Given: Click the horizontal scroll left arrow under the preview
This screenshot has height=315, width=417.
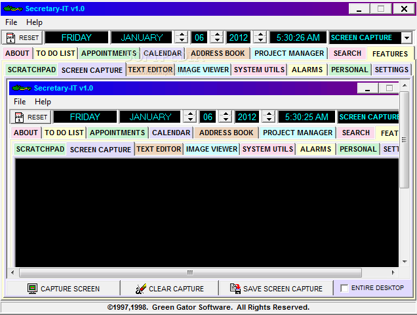Looking at the screenshot, I should pos(12,272).
